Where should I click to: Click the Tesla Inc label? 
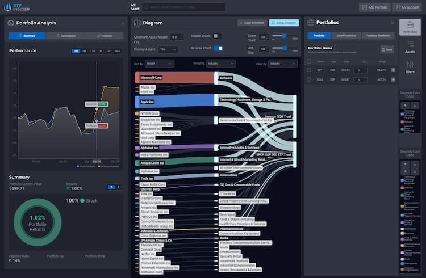(147, 178)
